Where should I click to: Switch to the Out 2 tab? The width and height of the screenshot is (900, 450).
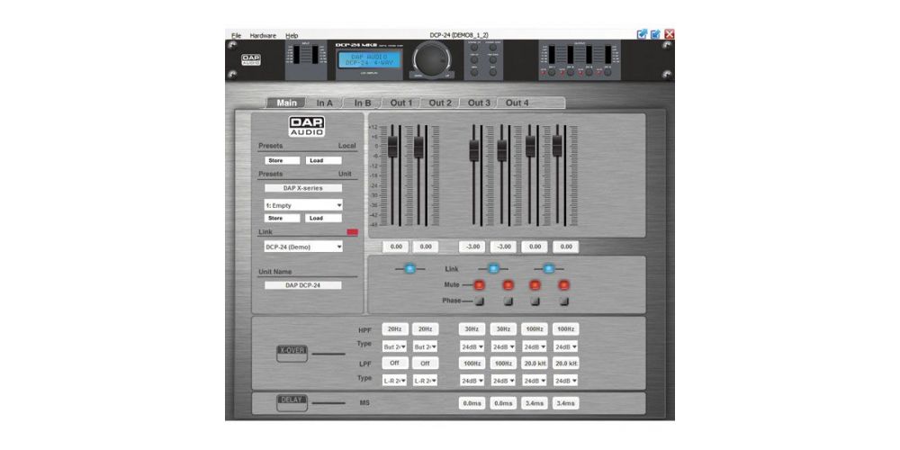440,103
